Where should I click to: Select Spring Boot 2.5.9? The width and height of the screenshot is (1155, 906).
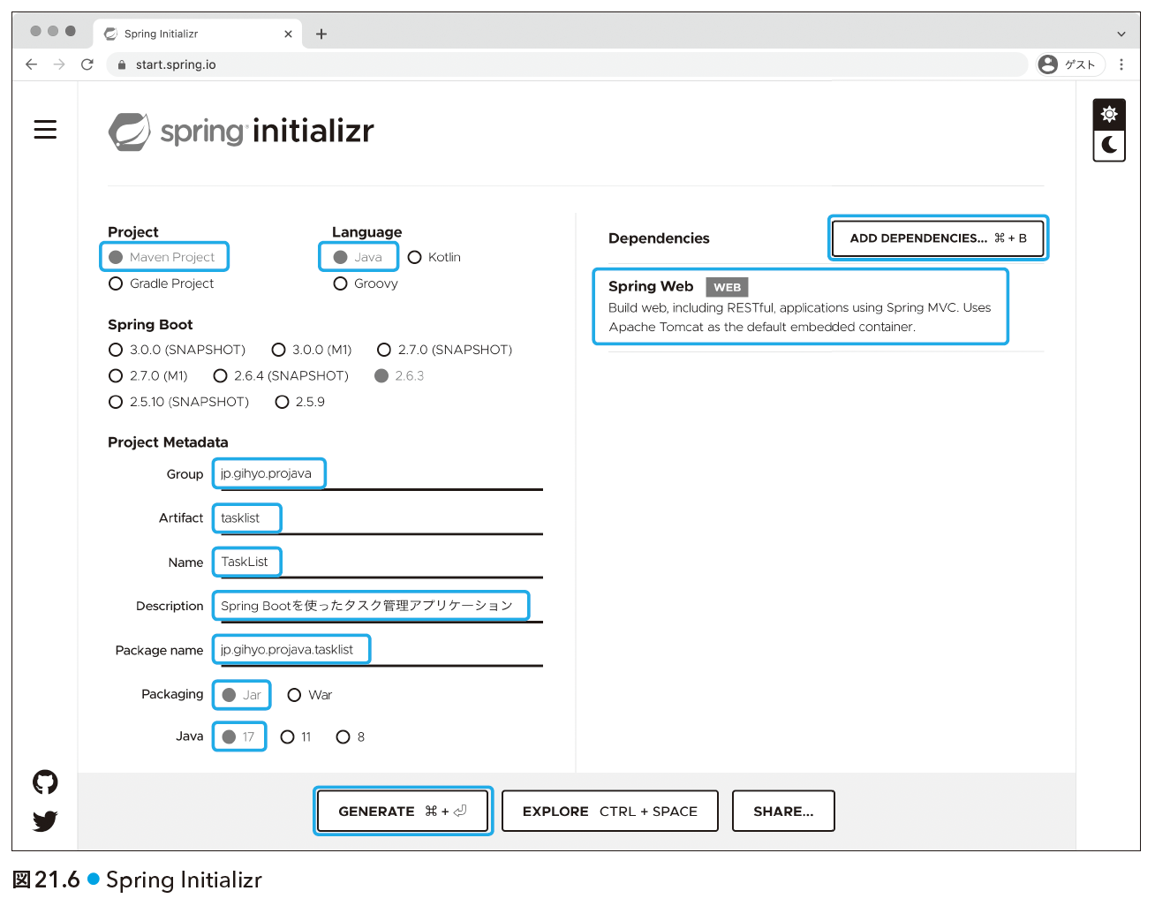(300, 402)
